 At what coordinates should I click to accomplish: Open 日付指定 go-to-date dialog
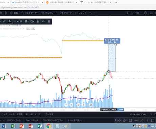pos(50,114)
